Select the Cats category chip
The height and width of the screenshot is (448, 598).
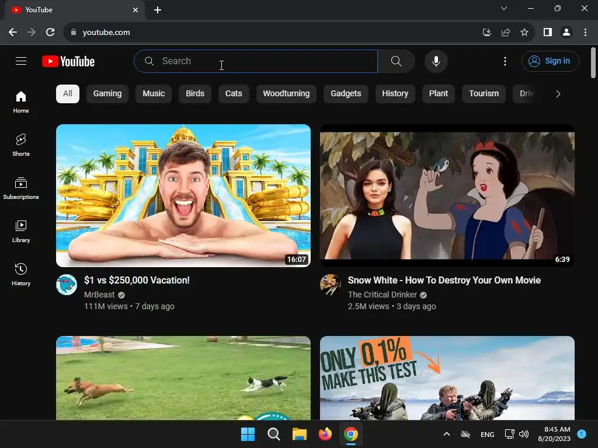[234, 94]
